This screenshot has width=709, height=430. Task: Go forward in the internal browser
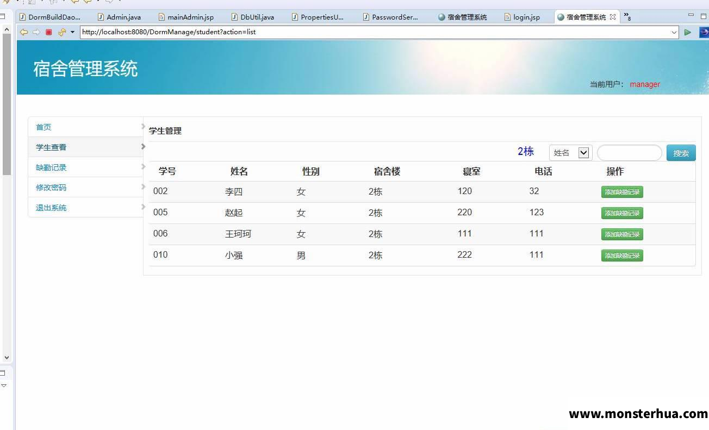36,32
